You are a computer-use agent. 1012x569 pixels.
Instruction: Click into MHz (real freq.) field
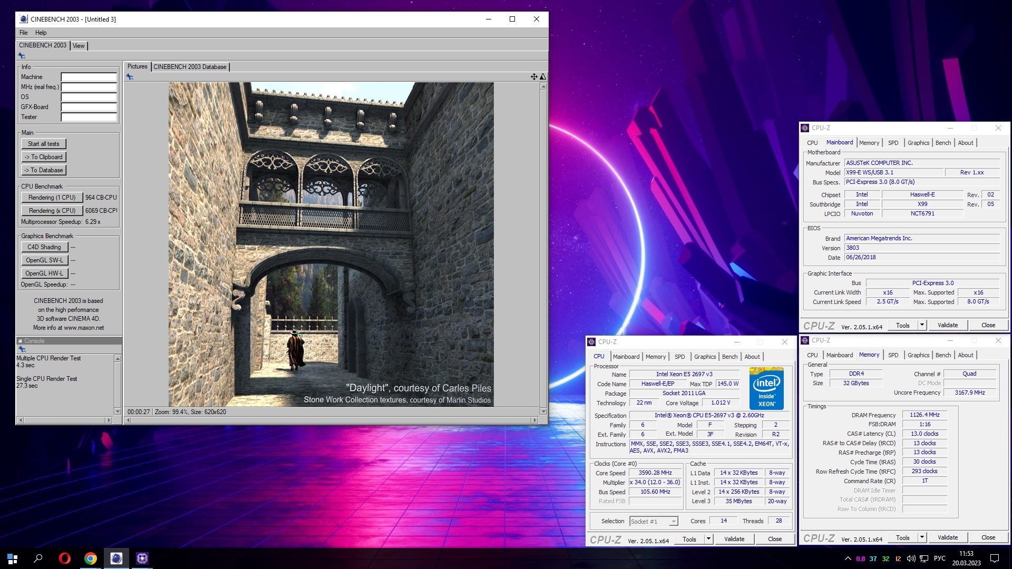89,87
